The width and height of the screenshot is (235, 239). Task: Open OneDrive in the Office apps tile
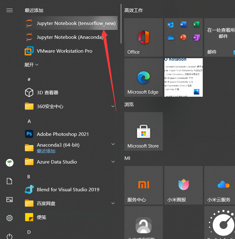pos(170,38)
